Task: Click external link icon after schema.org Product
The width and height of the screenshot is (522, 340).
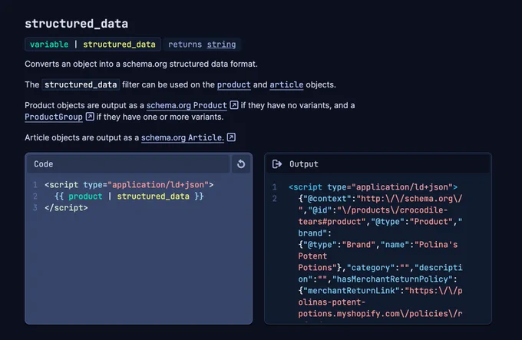Action: point(234,105)
